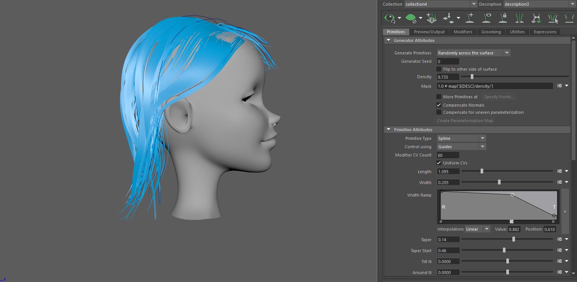
Task: Click the mirror guides icon with double arrows
Action: coord(536,18)
